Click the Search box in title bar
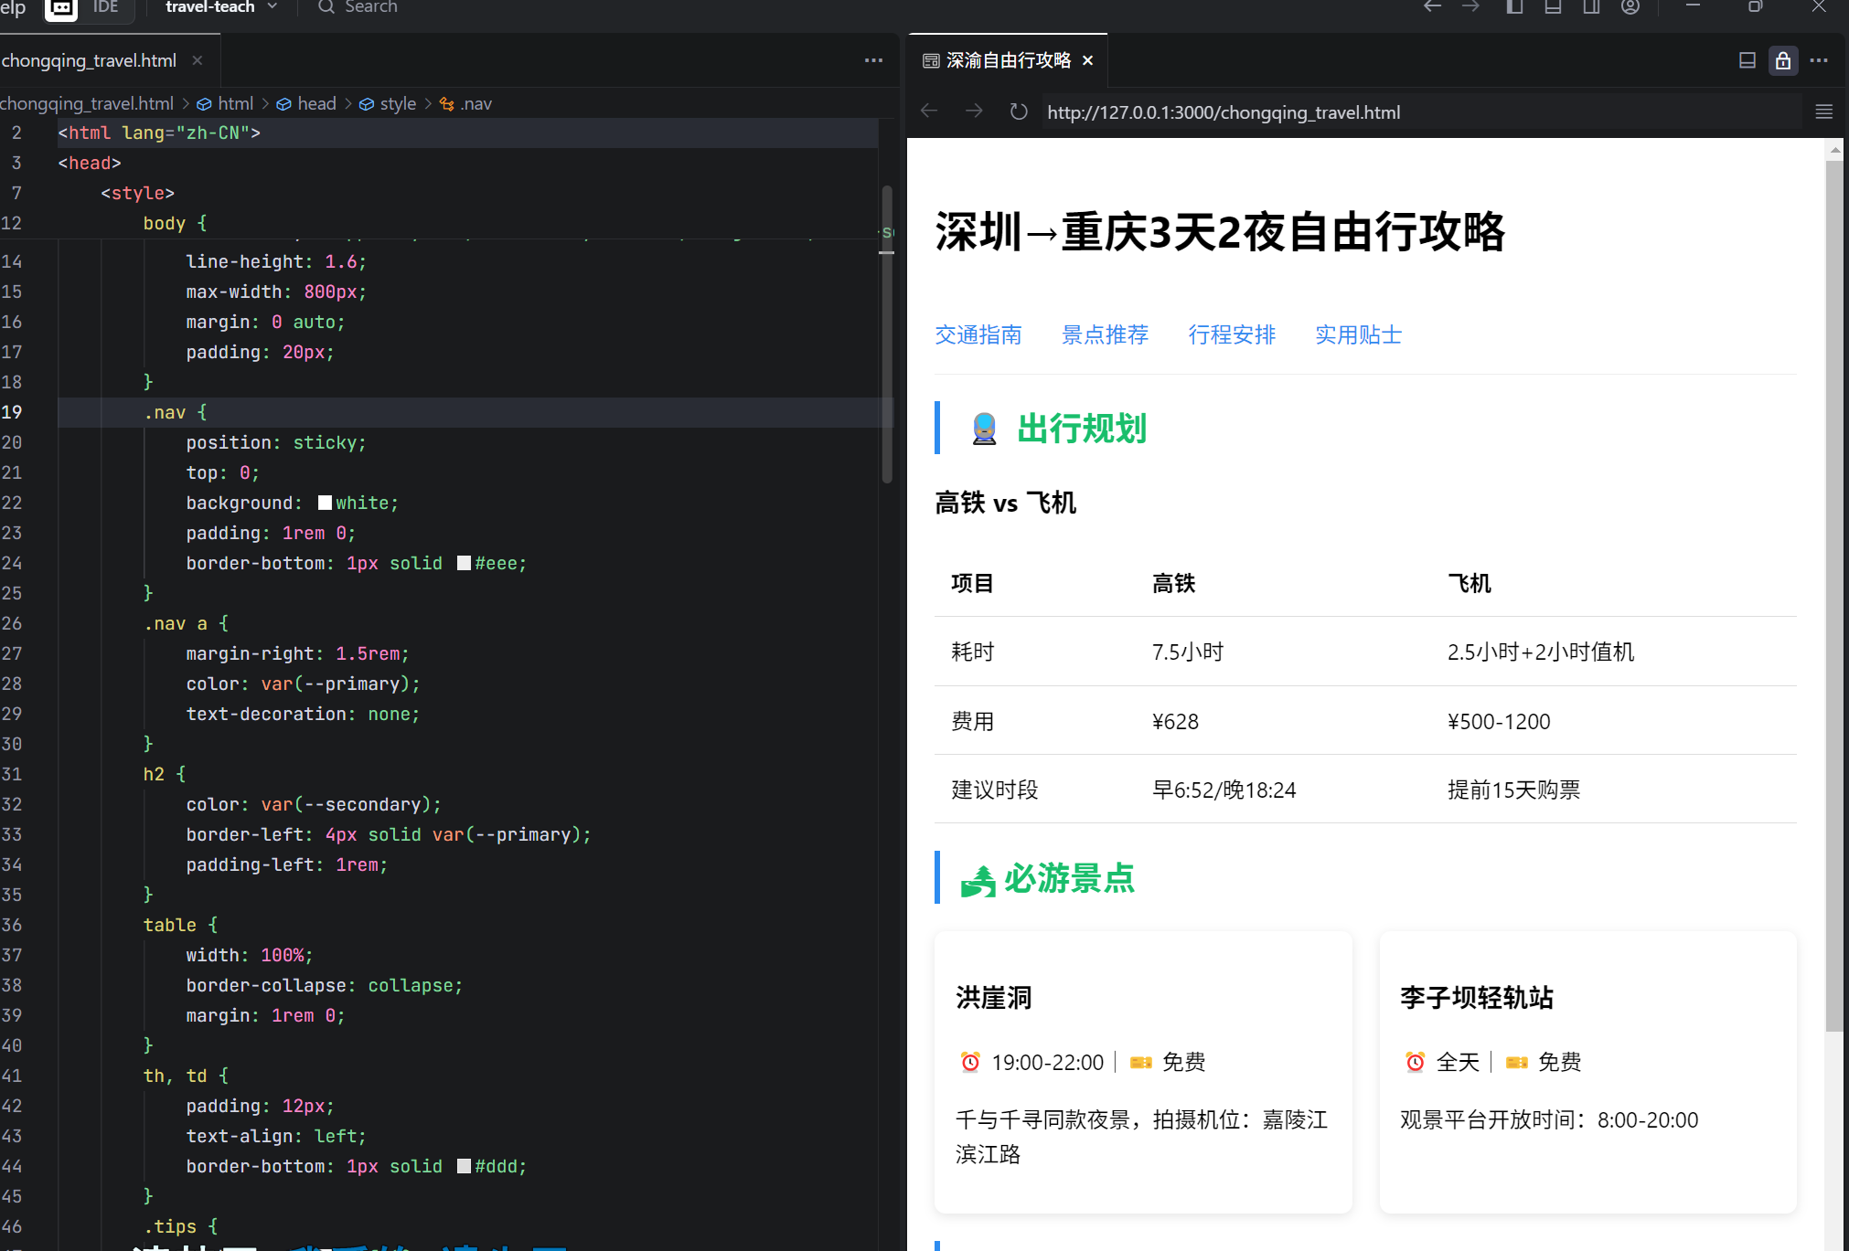This screenshot has width=1849, height=1251. pos(358,7)
